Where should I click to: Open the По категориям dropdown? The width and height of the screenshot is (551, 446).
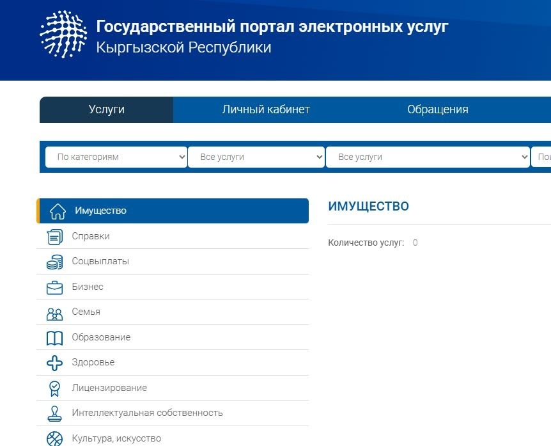click(x=116, y=157)
